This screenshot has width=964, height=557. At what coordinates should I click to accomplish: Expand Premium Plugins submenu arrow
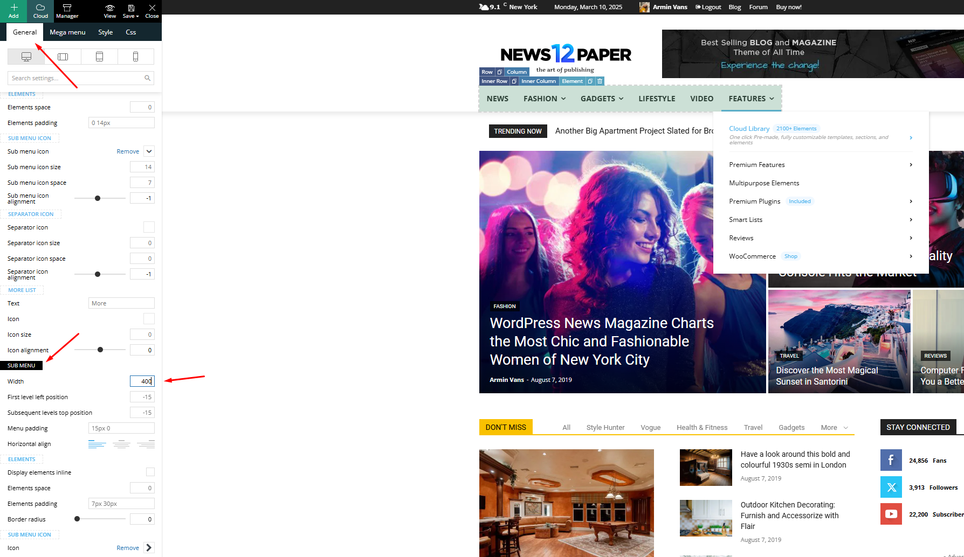click(911, 201)
